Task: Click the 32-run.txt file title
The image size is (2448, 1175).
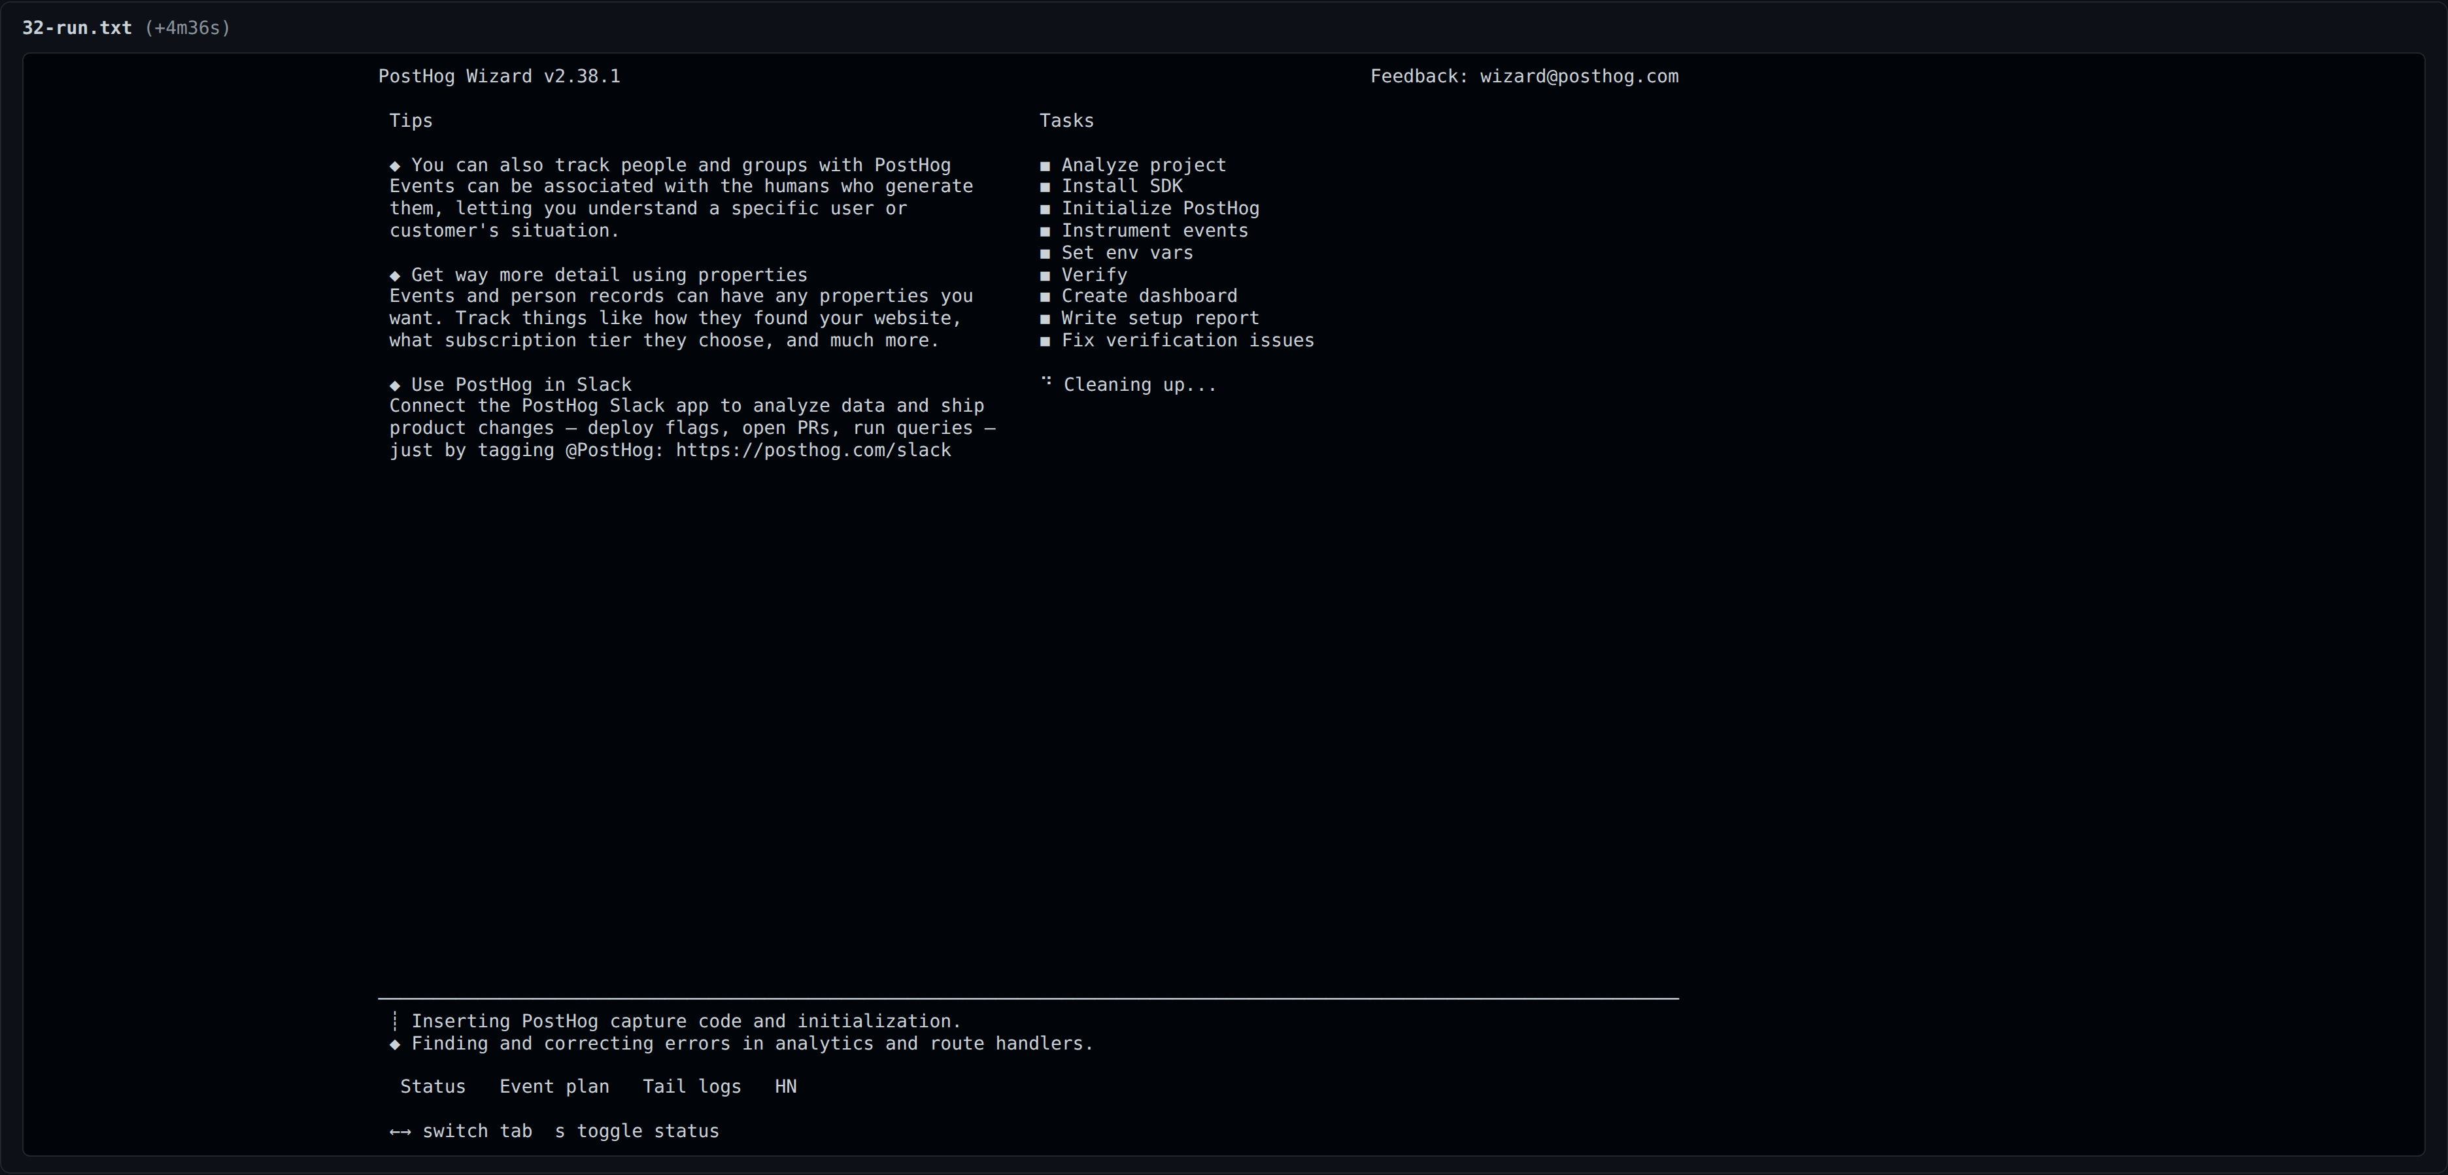Action: [77, 27]
